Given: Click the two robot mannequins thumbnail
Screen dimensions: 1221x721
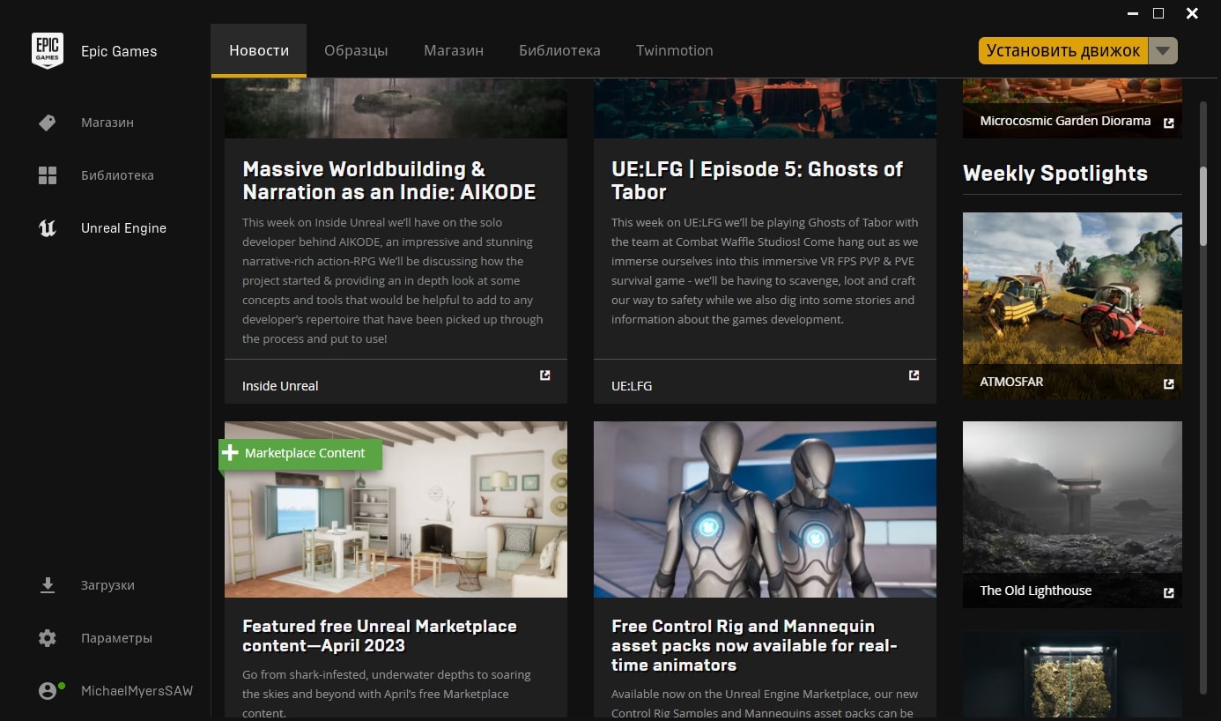Looking at the screenshot, I should point(765,509).
